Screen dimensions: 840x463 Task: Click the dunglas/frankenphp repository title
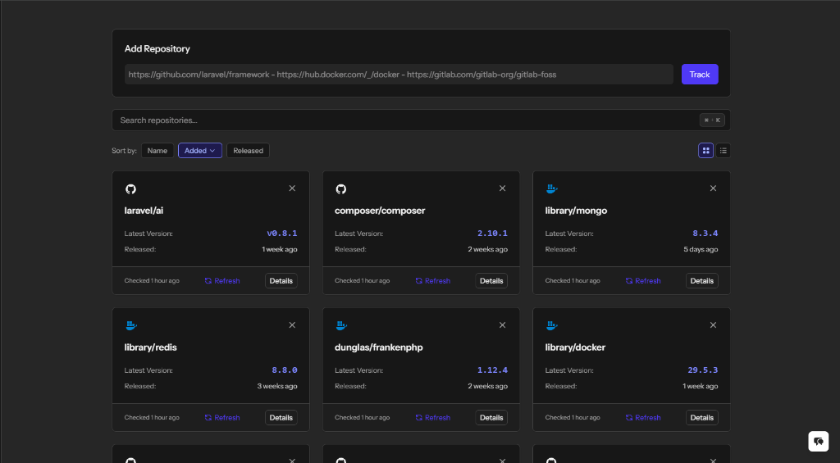point(379,347)
